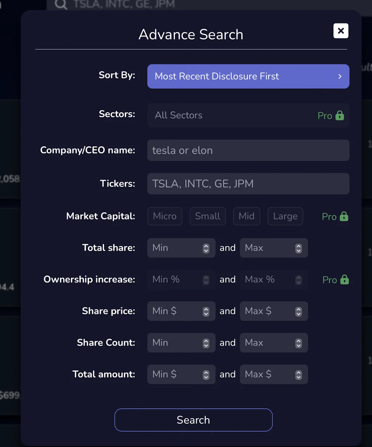The height and width of the screenshot is (447, 372).
Task: Click the stepper on Share price Max field
Action: pyautogui.click(x=298, y=311)
